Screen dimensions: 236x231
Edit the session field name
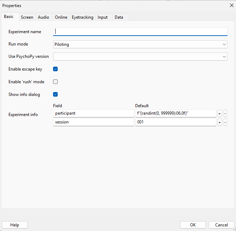point(94,122)
